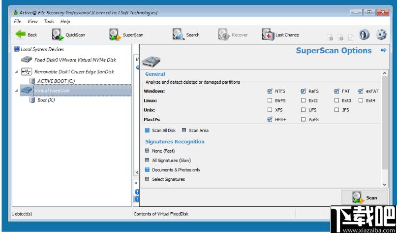
Task: Select the Boot (X:) volume
Action: pos(46,100)
